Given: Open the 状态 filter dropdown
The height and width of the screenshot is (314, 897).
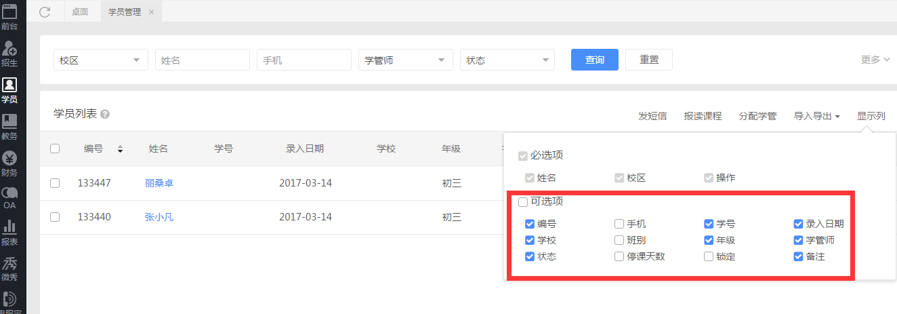Looking at the screenshot, I should point(507,60).
